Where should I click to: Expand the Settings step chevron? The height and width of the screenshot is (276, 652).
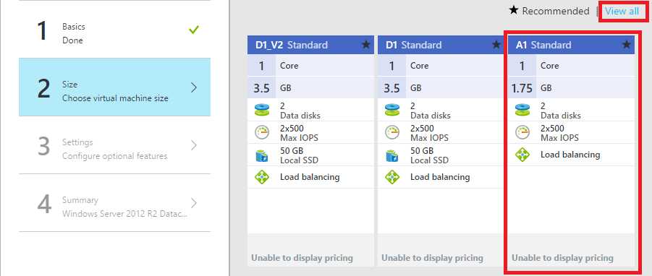[194, 145]
